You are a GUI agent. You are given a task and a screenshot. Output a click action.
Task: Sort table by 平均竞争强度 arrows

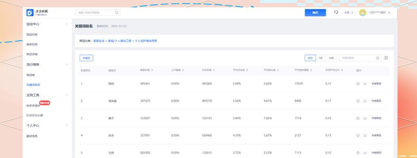[x=311, y=70]
